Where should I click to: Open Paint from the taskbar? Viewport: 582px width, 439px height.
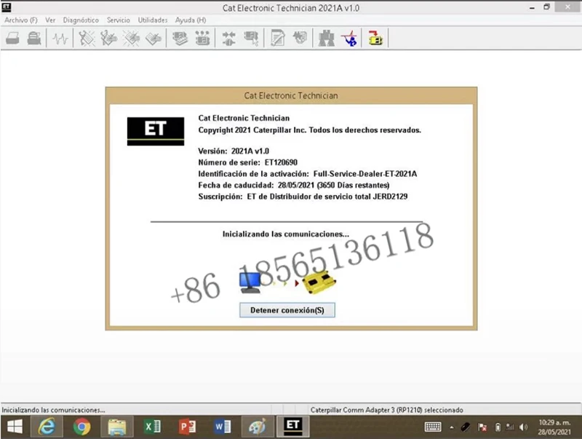pos(258,427)
